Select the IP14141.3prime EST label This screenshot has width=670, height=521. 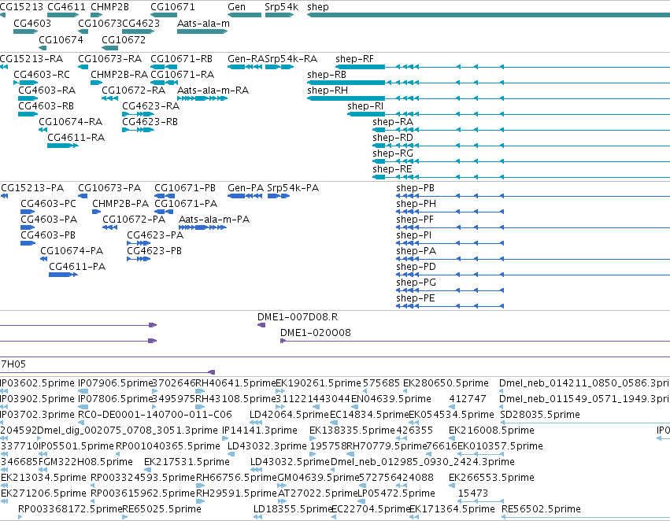pos(260,430)
